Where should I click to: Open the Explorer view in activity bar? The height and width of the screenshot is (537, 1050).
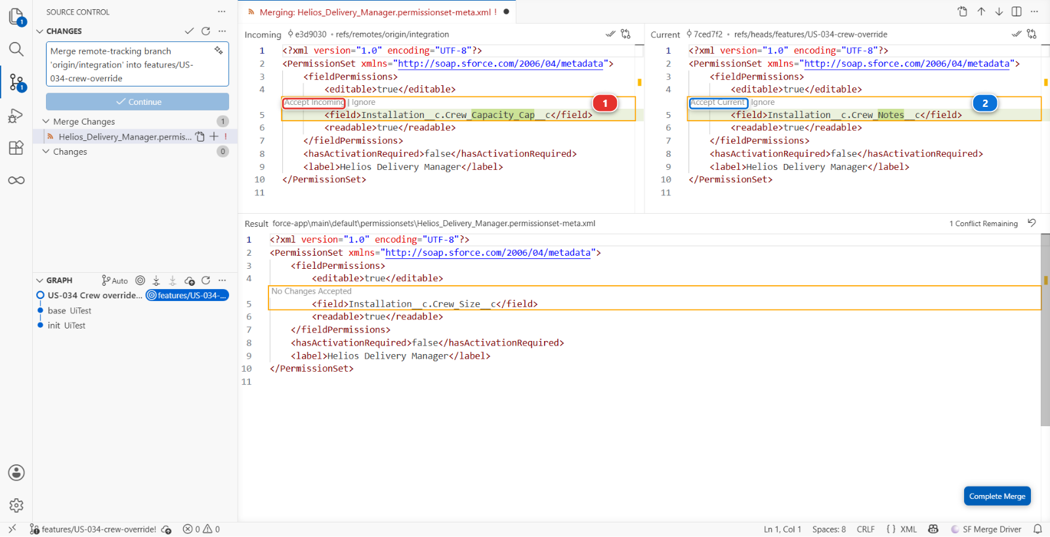coord(16,16)
